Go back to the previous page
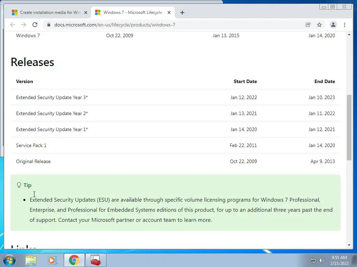The image size is (357, 267). [13, 25]
